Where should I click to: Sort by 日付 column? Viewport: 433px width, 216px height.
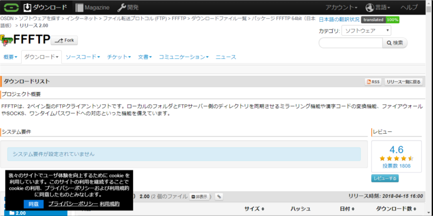point(347,209)
